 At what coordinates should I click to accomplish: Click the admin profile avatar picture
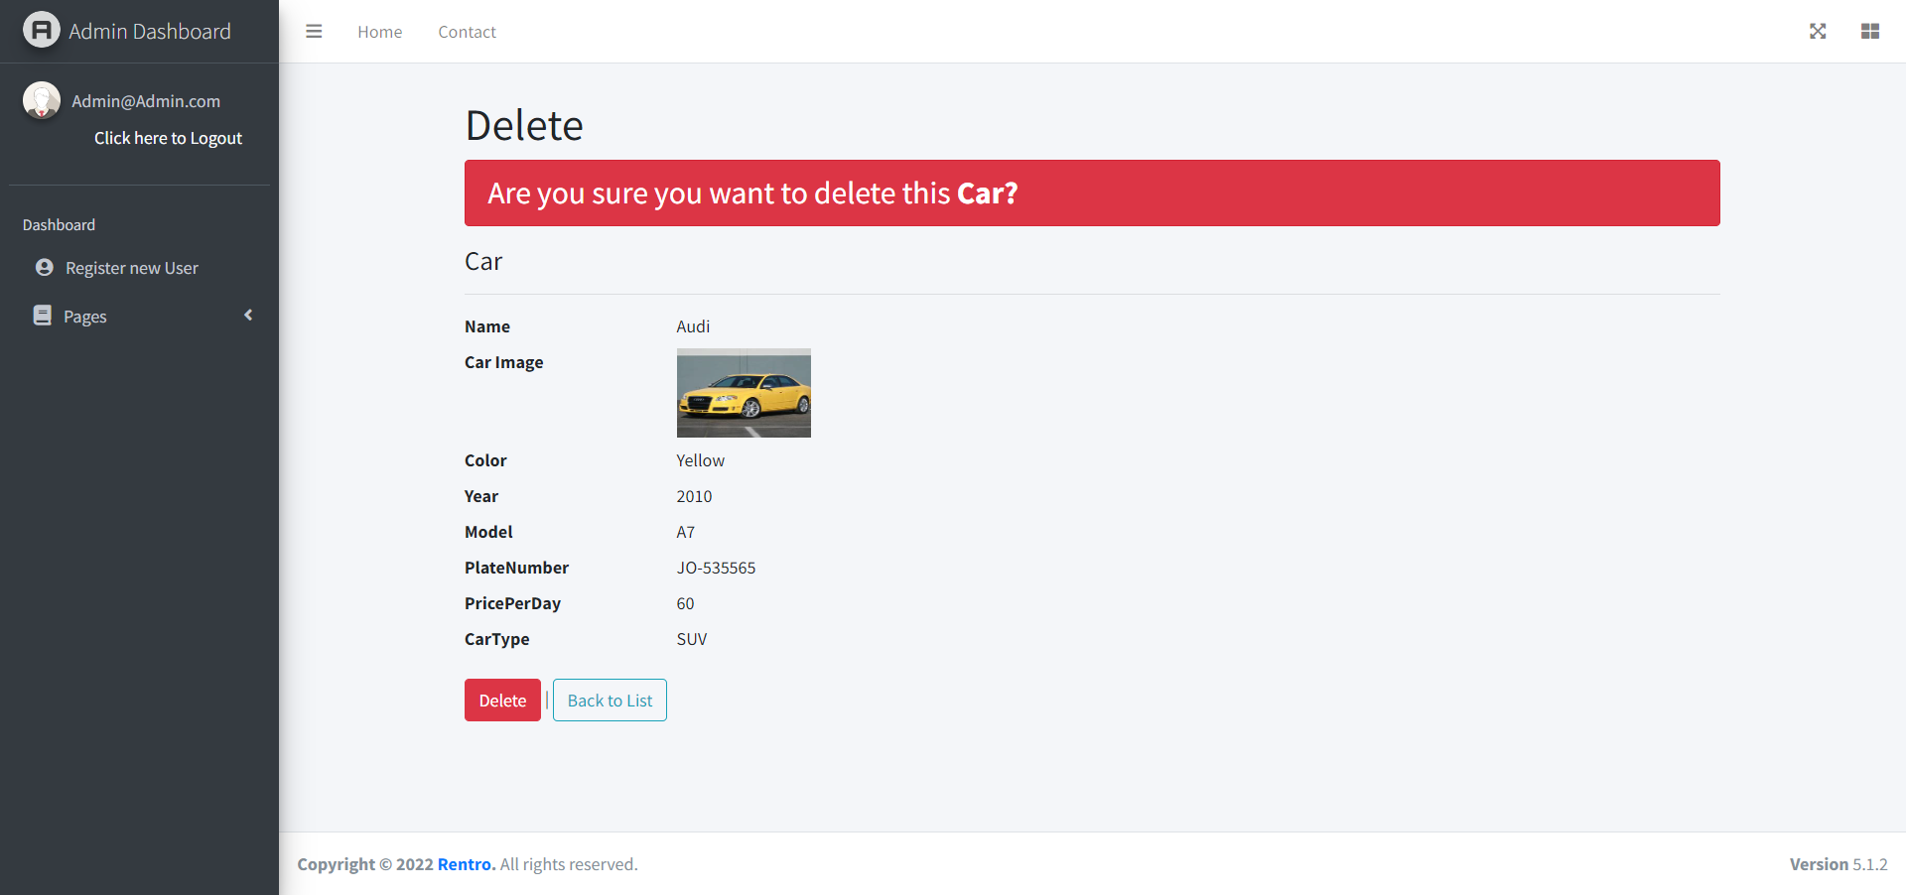tap(42, 100)
